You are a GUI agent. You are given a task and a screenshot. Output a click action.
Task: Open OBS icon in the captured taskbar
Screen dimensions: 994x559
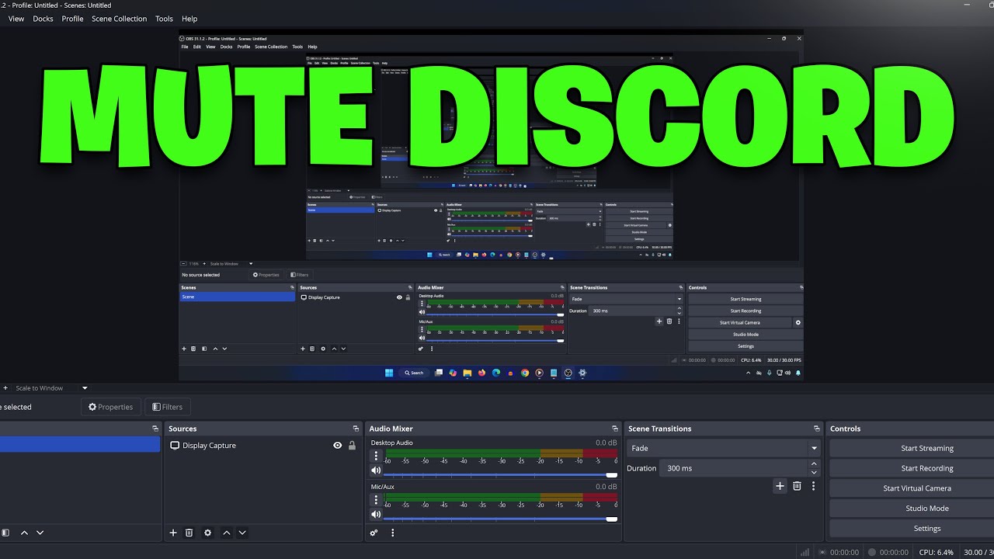click(568, 373)
